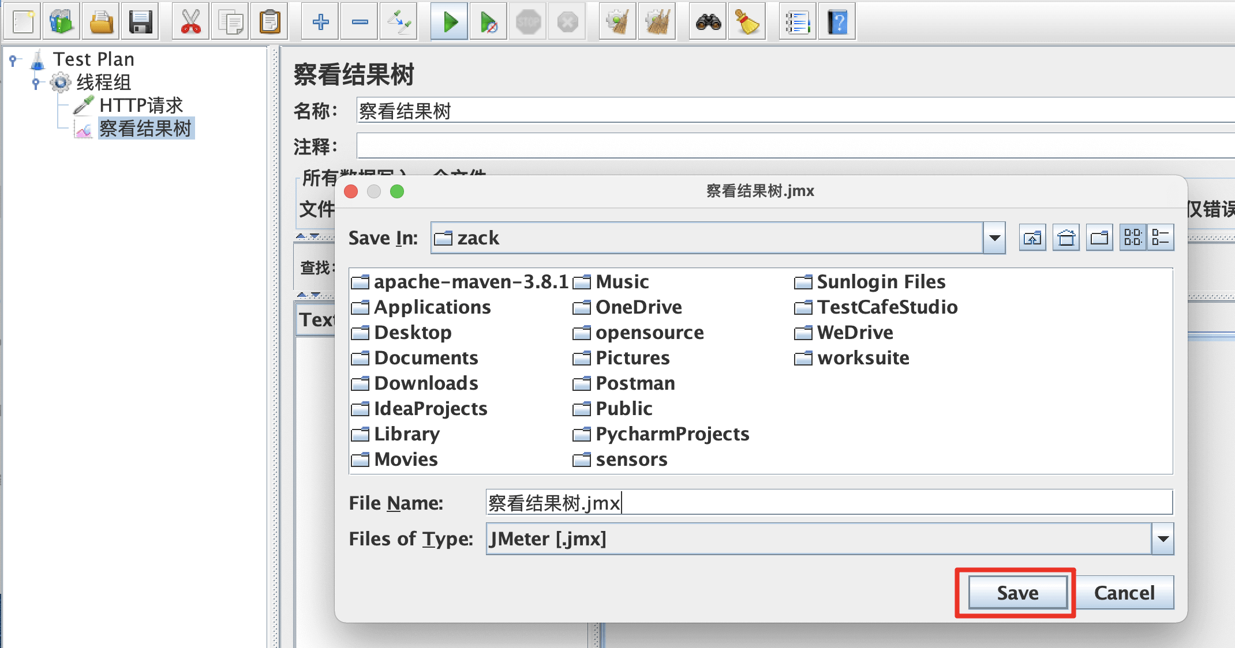Create a new folder in dialog
The image size is (1235, 648).
click(1099, 238)
